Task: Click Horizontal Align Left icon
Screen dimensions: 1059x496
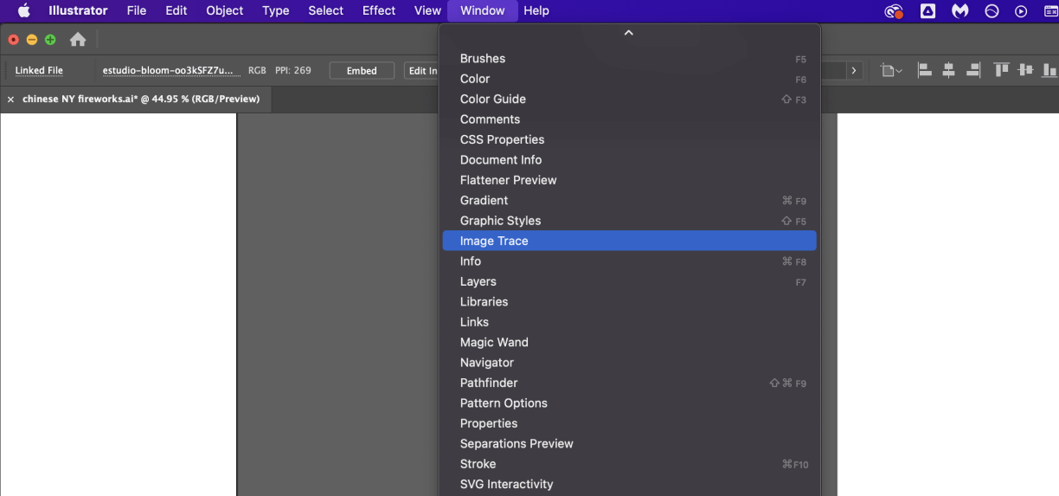Action: tap(924, 70)
